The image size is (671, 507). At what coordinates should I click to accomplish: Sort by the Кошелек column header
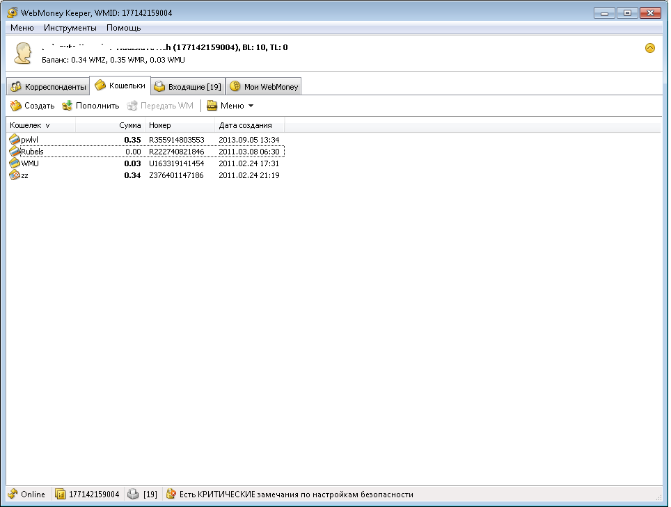coord(41,125)
